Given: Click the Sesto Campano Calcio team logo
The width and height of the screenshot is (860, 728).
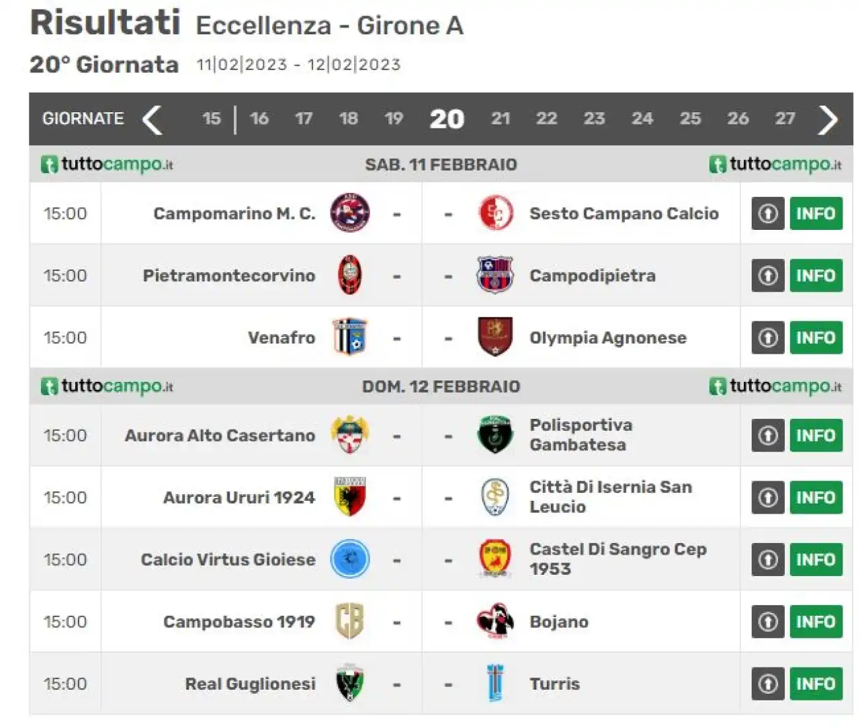Looking at the screenshot, I should (495, 213).
